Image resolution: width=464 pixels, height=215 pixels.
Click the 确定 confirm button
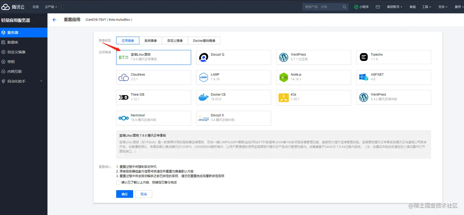pos(125,194)
